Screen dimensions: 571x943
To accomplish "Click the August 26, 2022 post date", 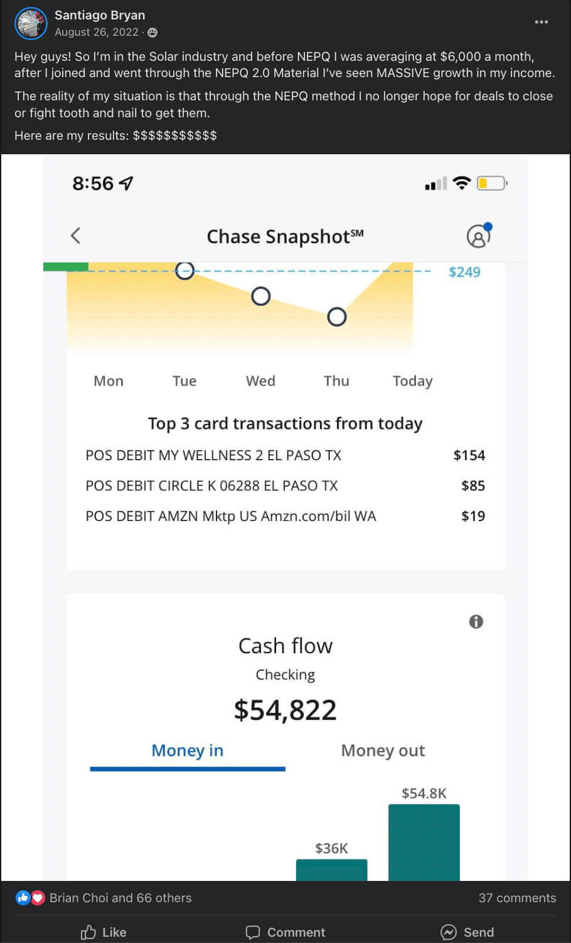I will [x=97, y=32].
